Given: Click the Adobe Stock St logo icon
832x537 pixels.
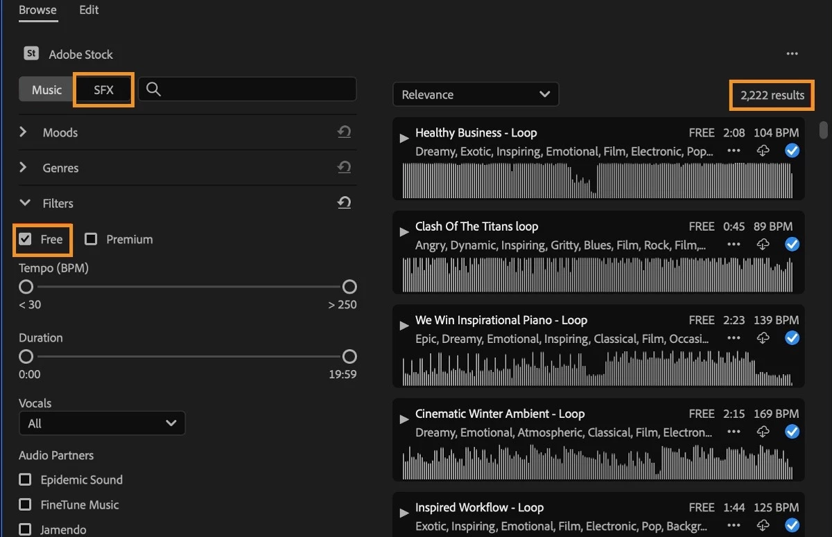Looking at the screenshot, I should point(31,53).
